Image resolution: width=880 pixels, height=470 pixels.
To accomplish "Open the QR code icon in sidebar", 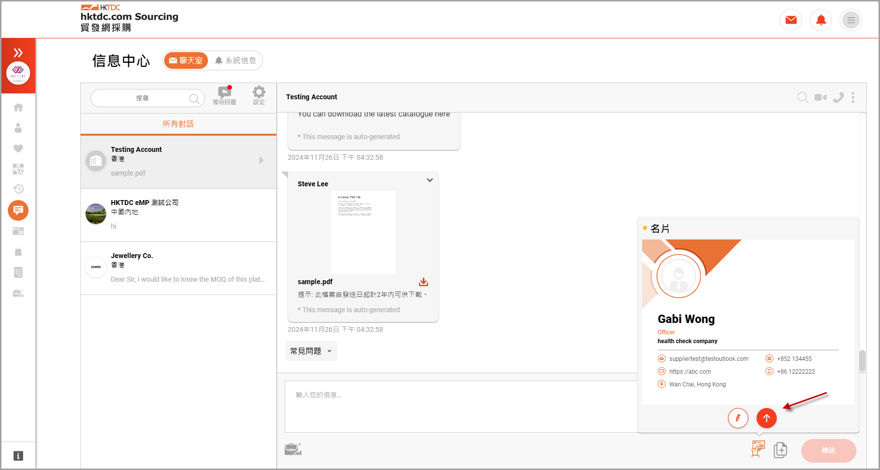I will coord(18,169).
